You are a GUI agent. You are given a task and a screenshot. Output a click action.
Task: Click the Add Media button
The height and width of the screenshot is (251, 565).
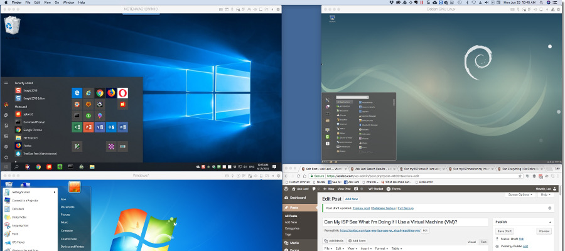335,240
